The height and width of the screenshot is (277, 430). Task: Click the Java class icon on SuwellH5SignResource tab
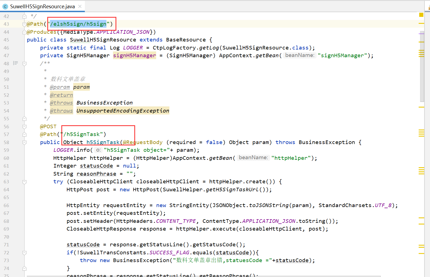pos(5,6)
